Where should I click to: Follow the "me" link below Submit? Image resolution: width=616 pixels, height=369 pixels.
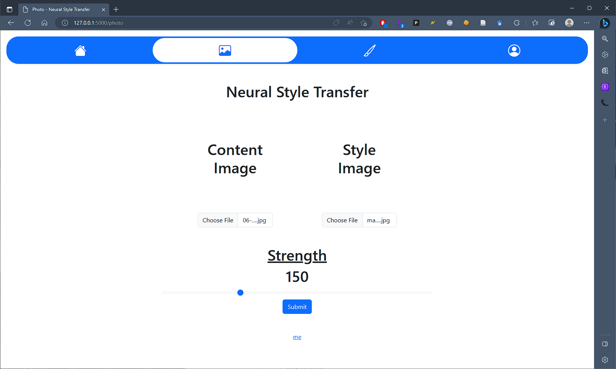[x=297, y=337]
